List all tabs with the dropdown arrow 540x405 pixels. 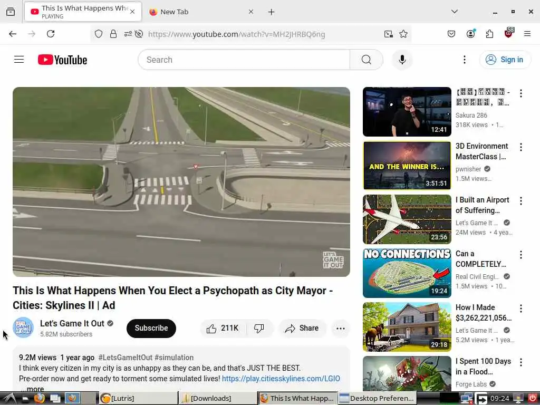[455, 12]
